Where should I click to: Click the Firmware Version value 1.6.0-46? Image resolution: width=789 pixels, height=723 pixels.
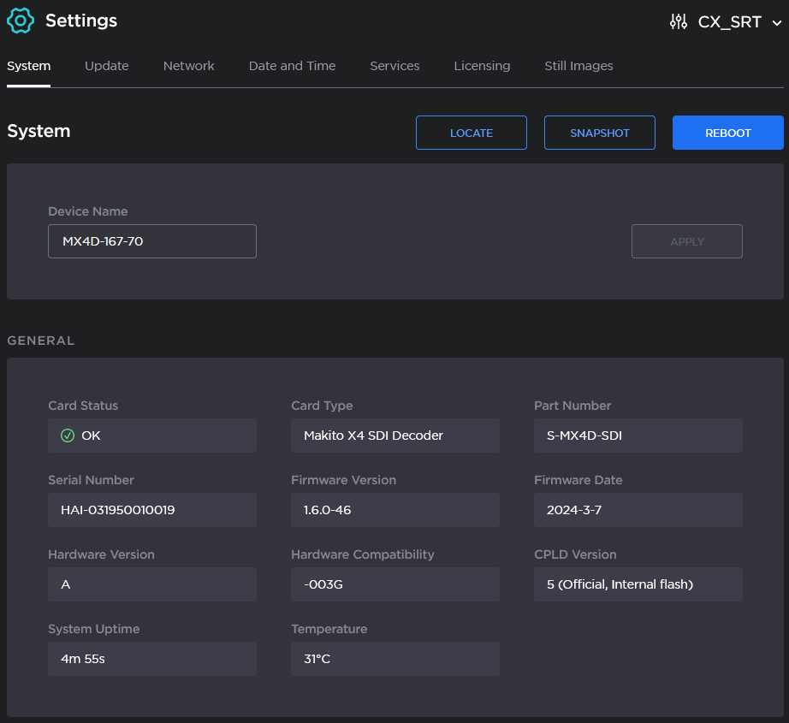pos(394,510)
